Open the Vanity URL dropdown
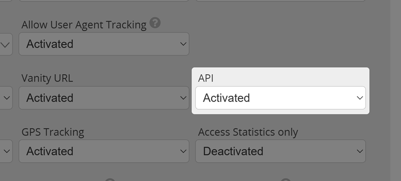Viewport: 401px width, 181px height. [x=104, y=98]
